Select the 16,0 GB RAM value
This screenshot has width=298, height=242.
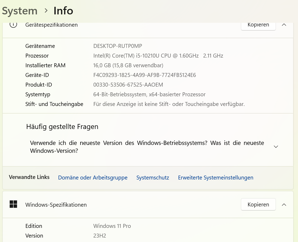point(128,65)
